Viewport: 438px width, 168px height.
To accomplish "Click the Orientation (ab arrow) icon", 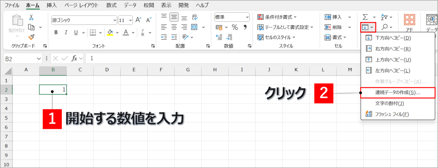I will [x=185, y=37].
